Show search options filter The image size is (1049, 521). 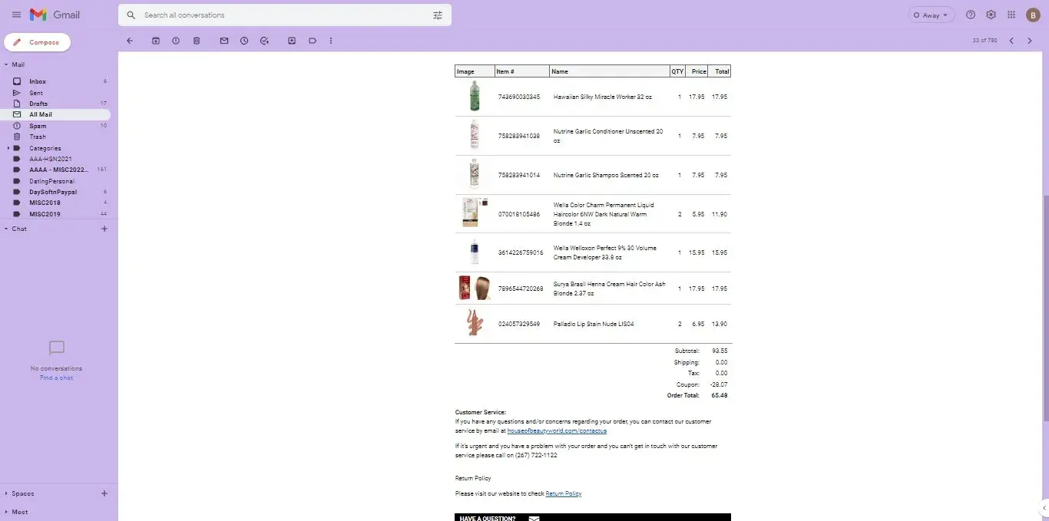click(x=438, y=15)
